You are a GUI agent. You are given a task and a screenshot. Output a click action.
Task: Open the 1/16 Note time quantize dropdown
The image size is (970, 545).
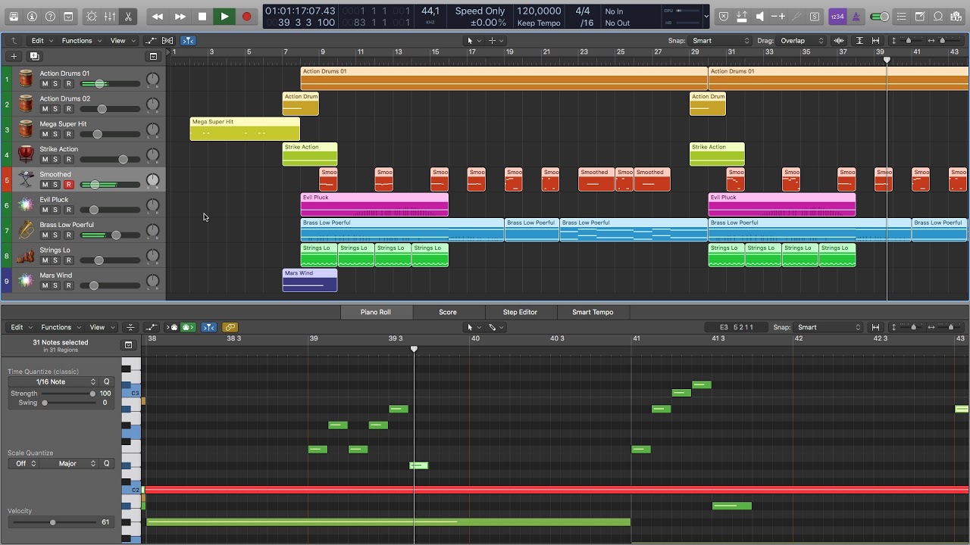click(x=53, y=381)
